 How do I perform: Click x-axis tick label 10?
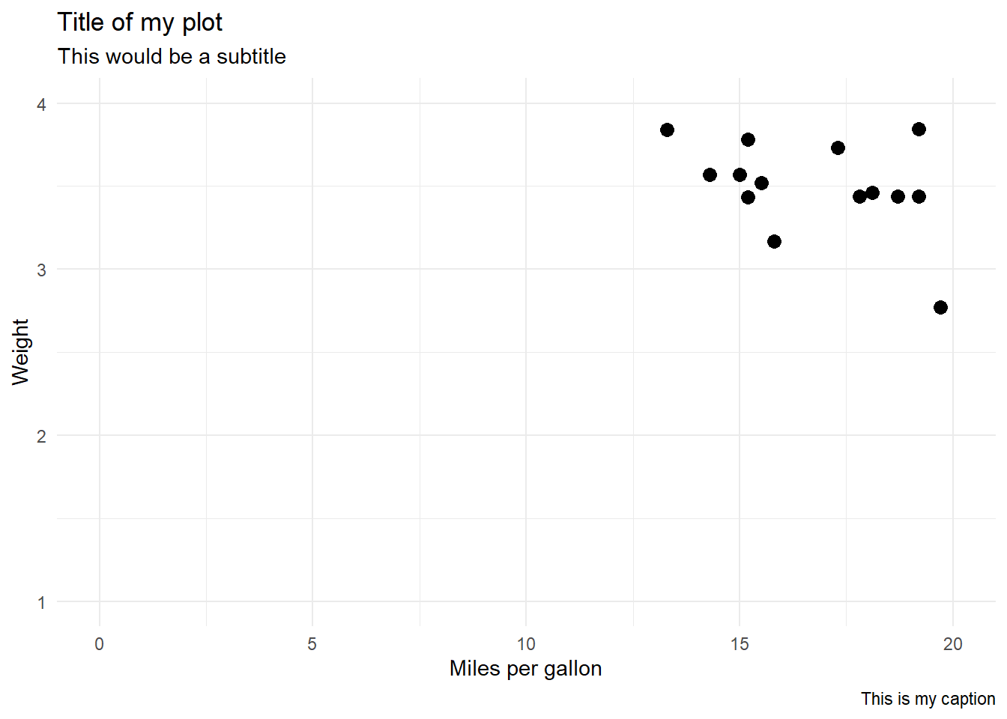(x=526, y=644)
